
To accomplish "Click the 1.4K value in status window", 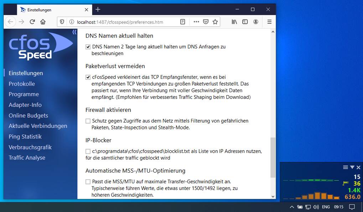I will coord(354,190).
